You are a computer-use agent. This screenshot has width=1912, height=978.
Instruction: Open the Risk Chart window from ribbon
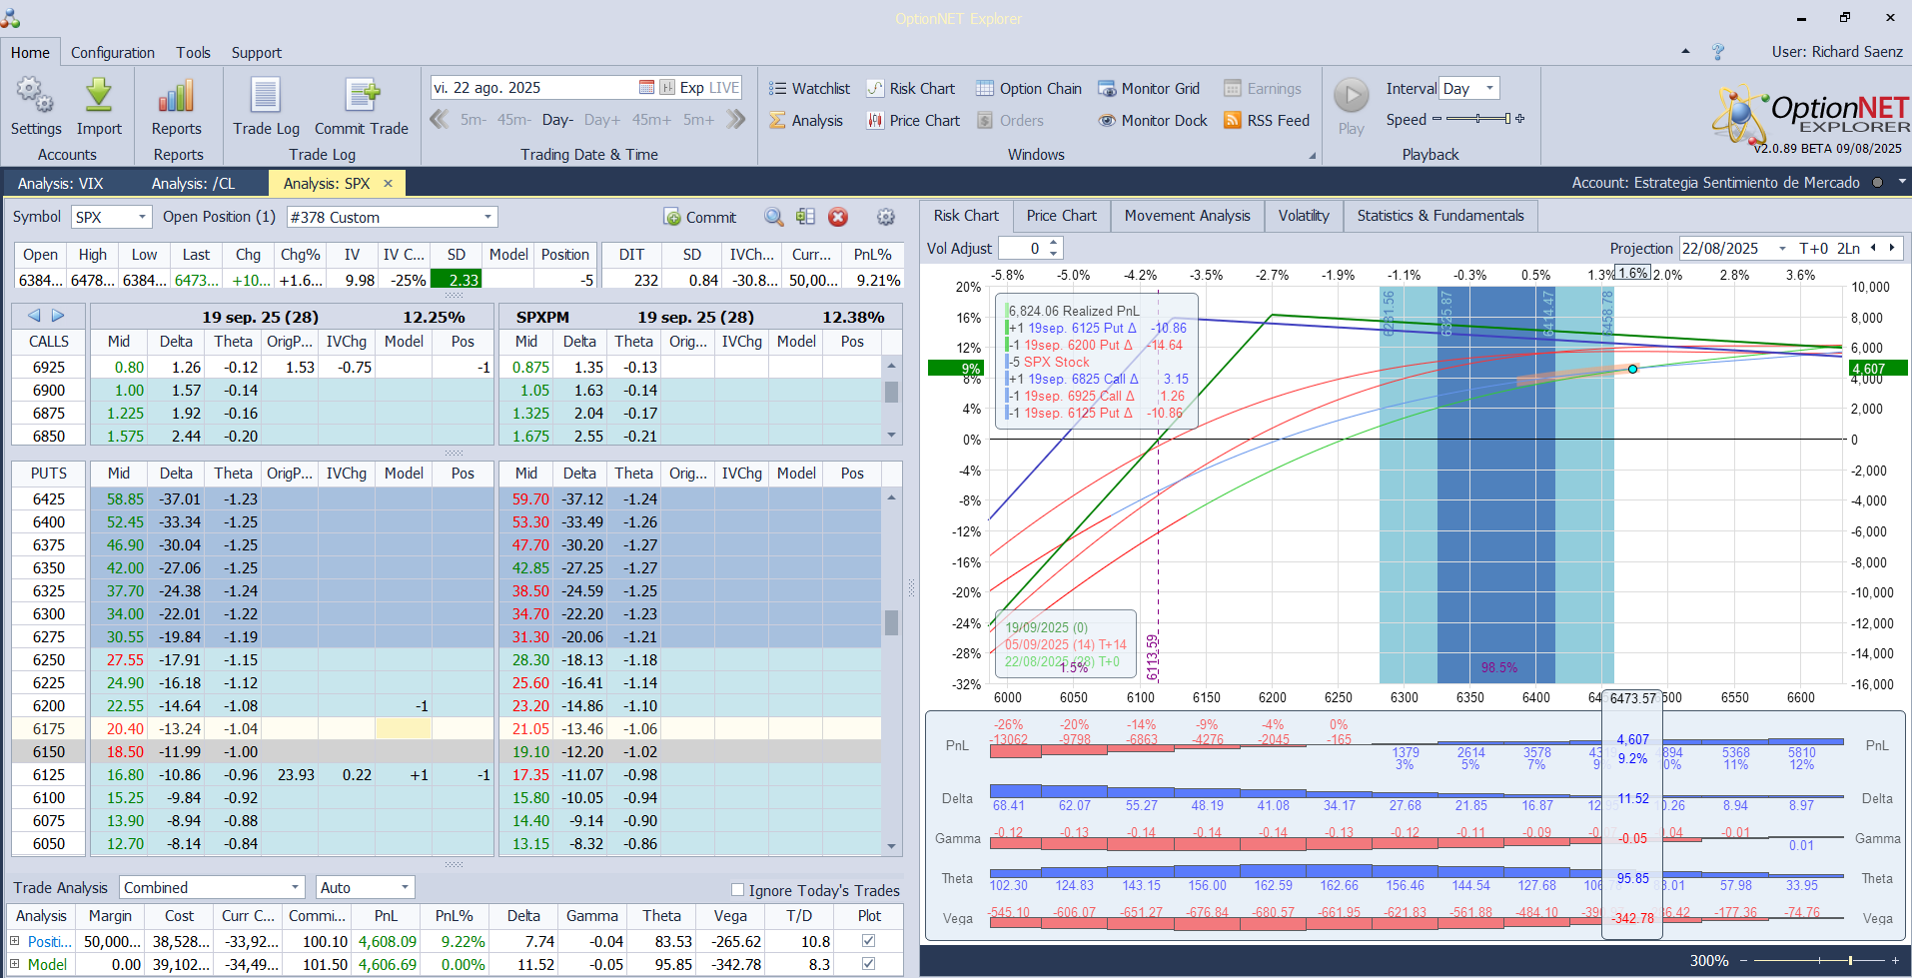click(x=910, y=89)
